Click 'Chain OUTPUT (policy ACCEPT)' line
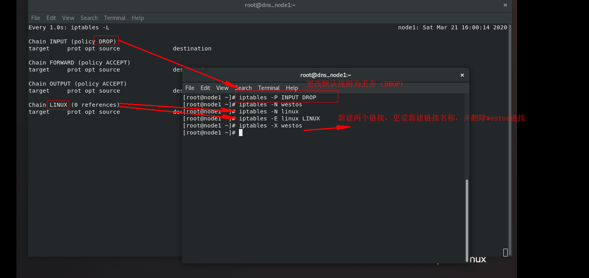589x278 pixels. coord(77,84)
